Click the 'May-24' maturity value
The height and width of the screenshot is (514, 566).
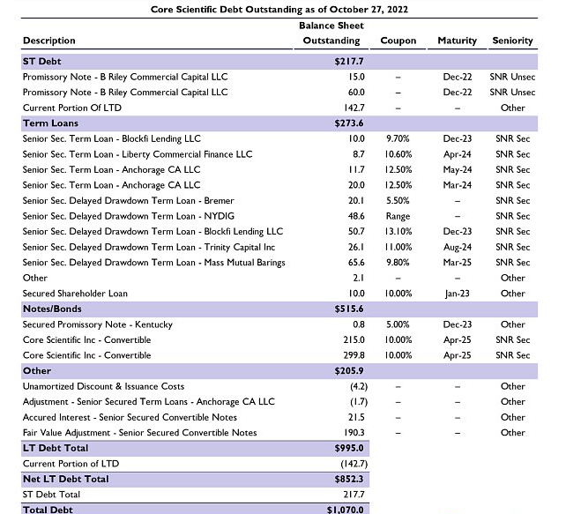point(458,169)
